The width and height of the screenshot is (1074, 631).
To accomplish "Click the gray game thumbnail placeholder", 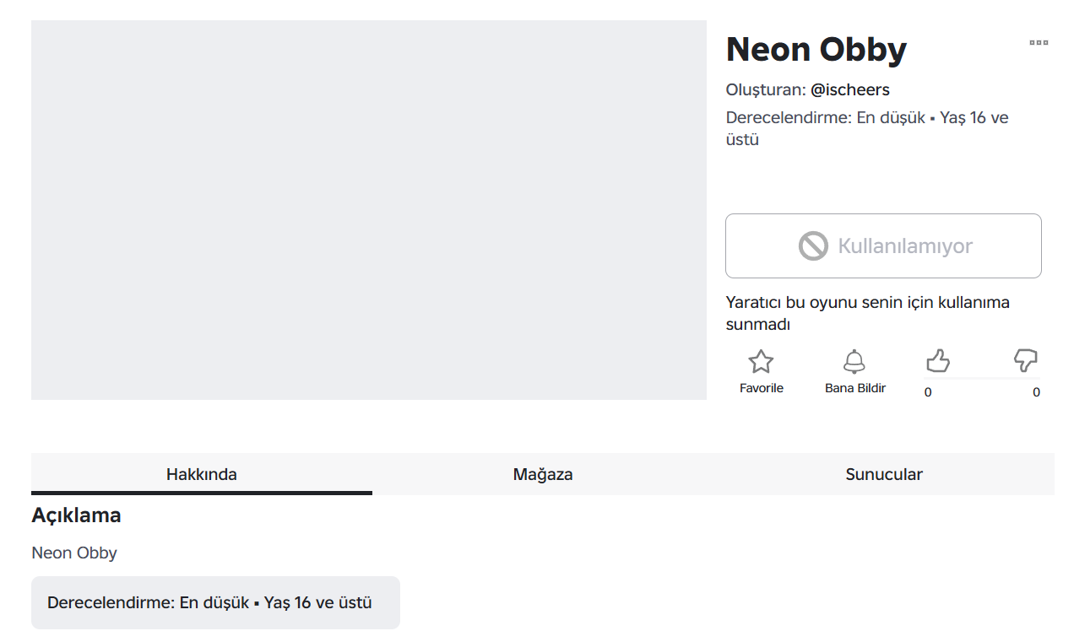I will click(369, 210).
